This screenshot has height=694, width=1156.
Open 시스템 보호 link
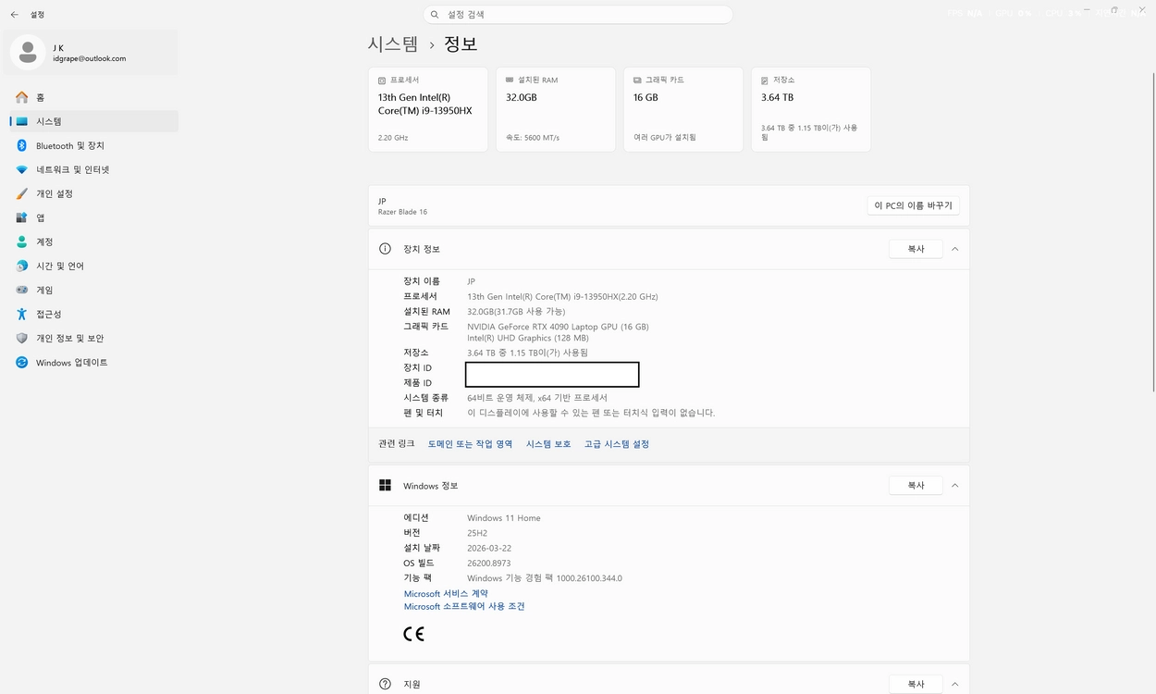pos(548,444)
